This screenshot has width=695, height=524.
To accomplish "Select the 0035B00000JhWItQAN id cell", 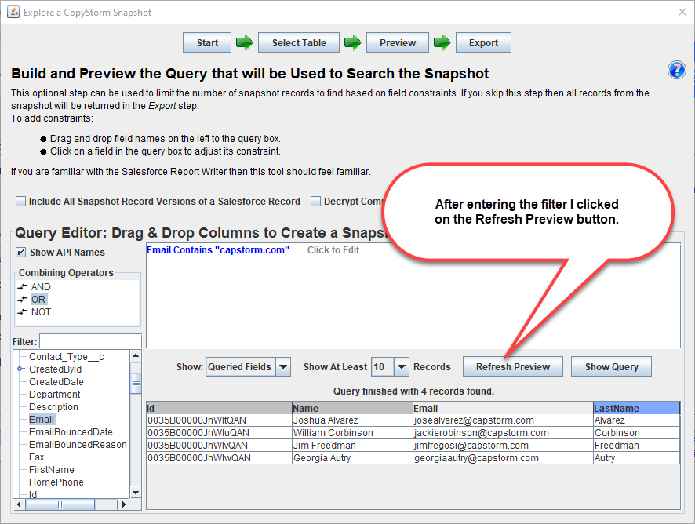I will point(219,420).
